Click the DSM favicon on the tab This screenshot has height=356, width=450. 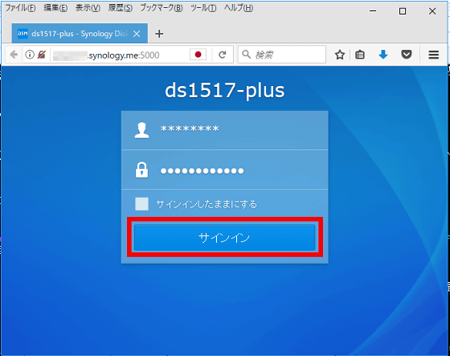[23, 34]
